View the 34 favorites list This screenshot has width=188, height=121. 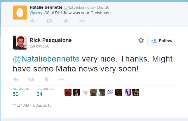[40, 94]
